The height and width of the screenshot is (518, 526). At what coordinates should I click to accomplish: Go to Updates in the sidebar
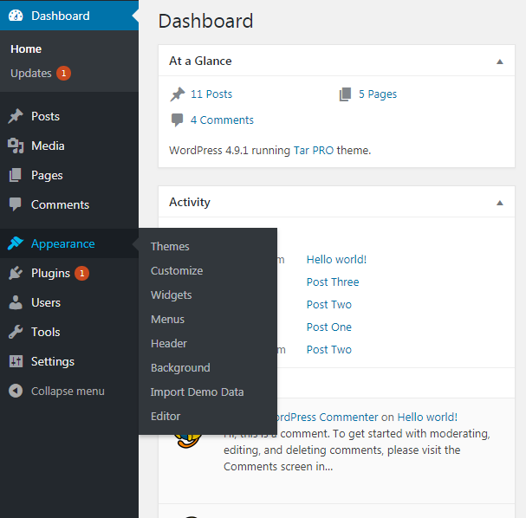click(x=31, y=74)
